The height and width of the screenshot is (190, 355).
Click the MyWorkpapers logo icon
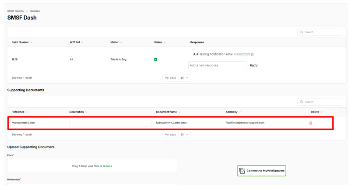(x=242, y=171)
